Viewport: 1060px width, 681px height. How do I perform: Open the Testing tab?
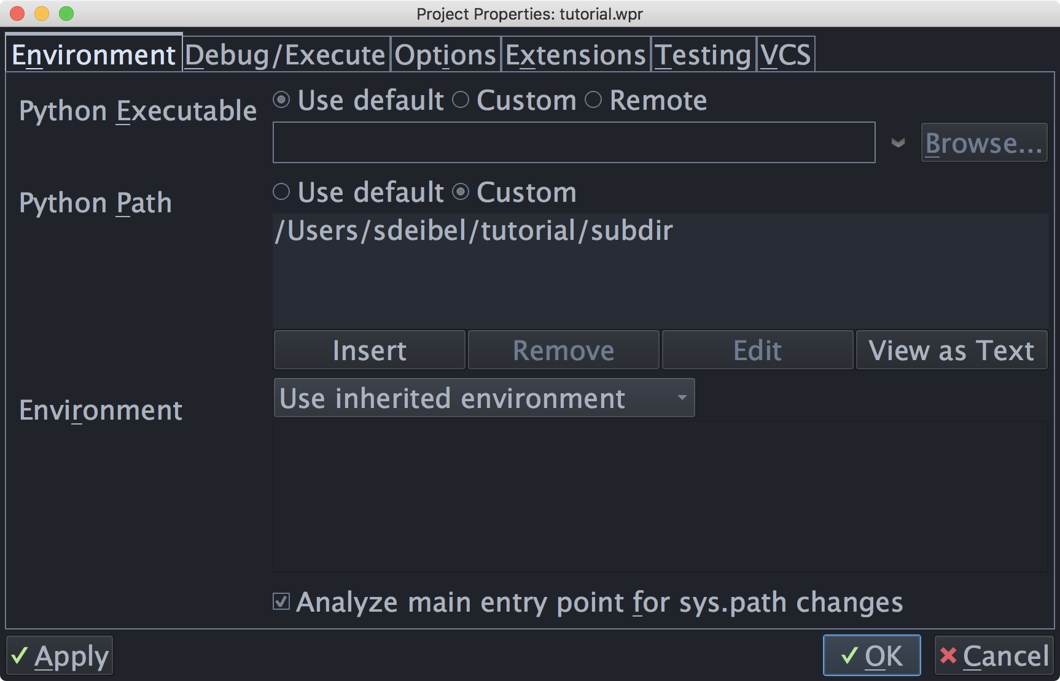click(703, 55)
